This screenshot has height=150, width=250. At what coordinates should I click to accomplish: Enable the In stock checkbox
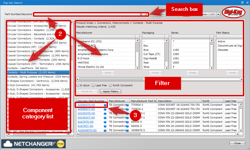(77, 85)
